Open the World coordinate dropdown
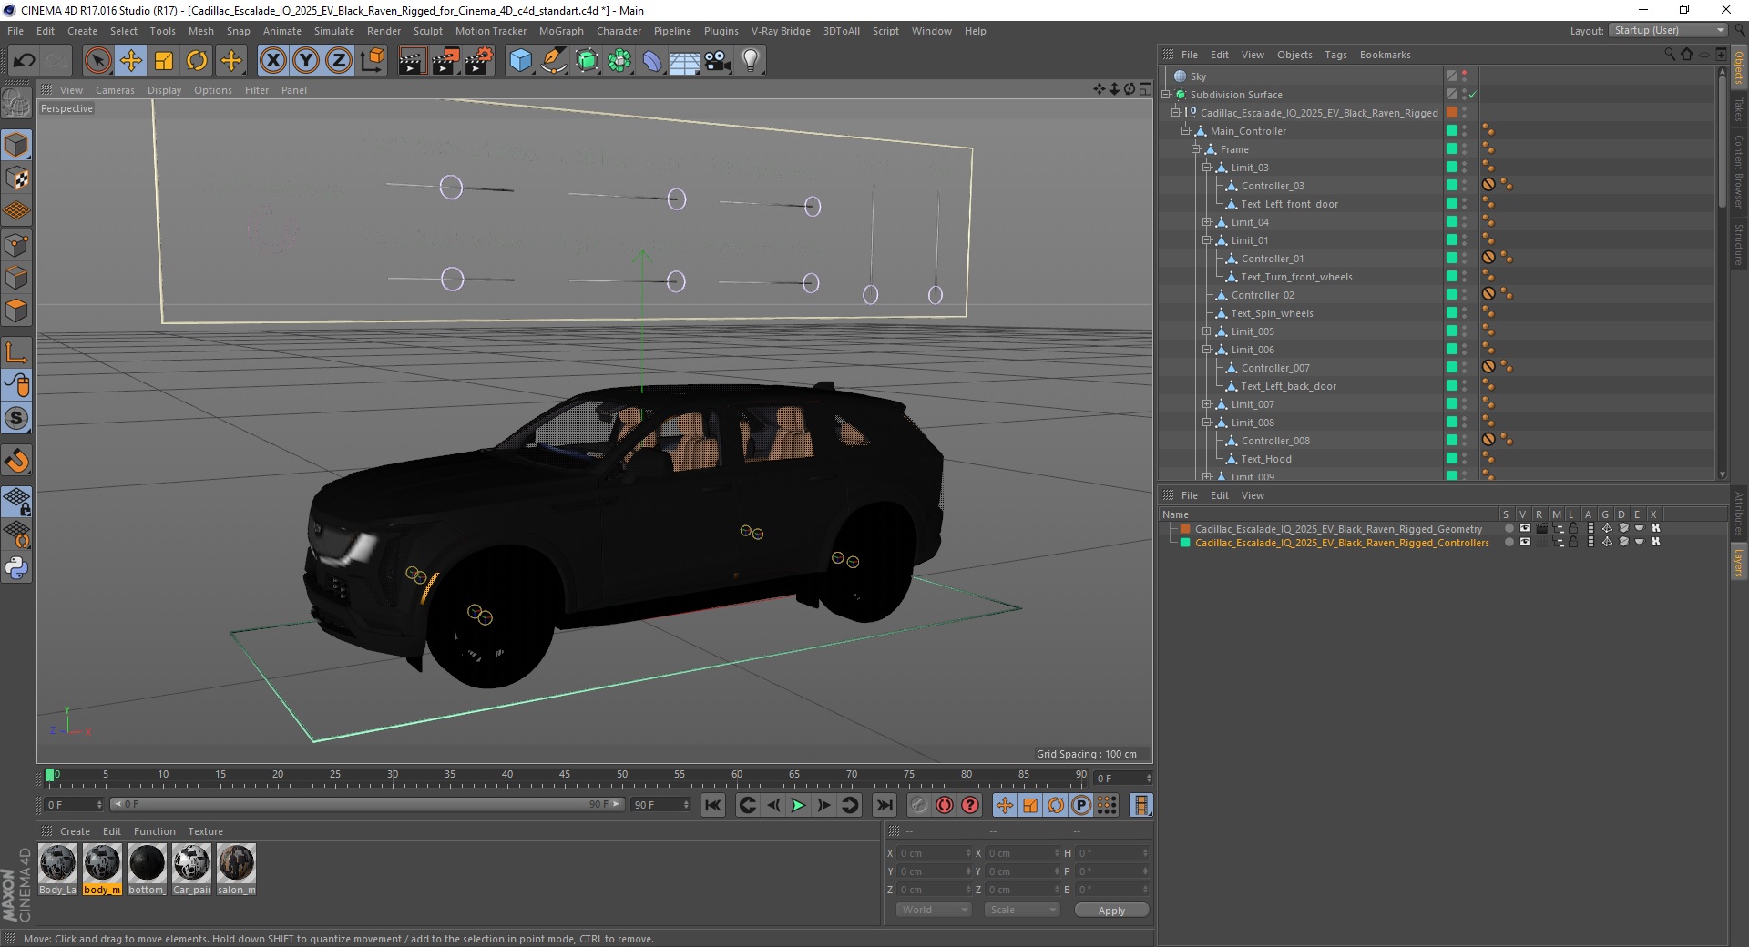The width and height of the screenshot is (1749, 947). [x=934, y=910]
